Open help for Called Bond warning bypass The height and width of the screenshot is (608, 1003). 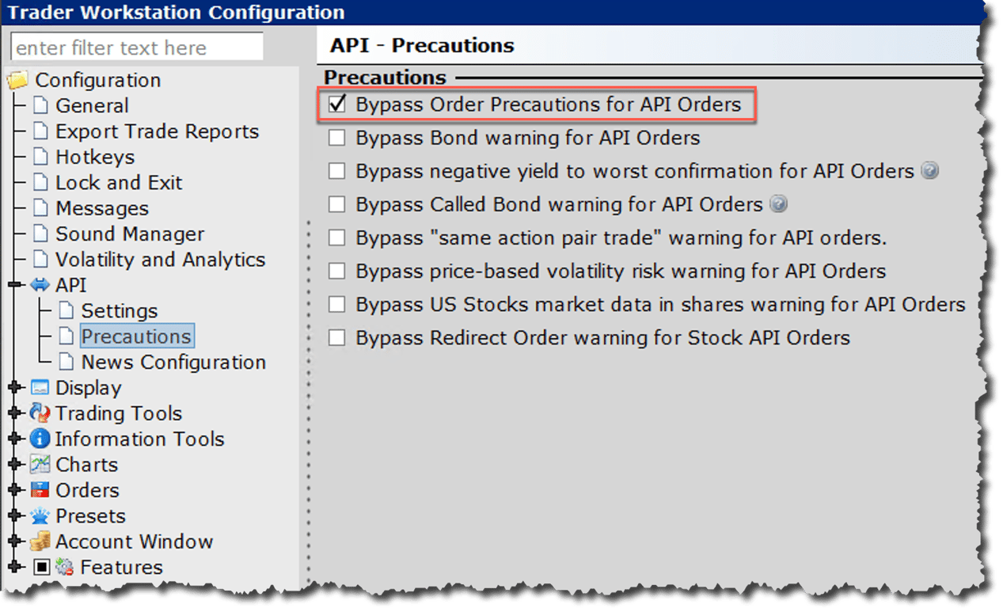point(778,203)
